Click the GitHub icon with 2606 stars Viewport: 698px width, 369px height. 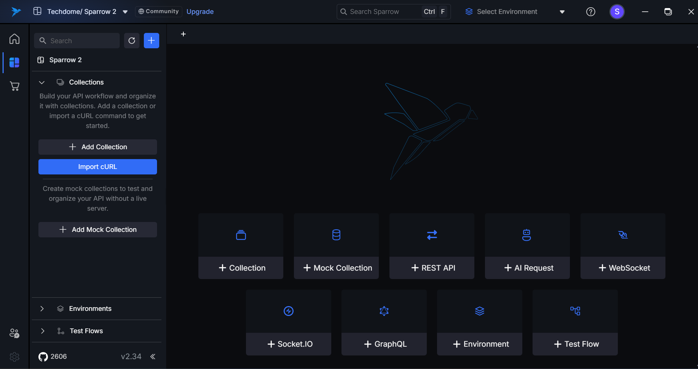[43, 357]
